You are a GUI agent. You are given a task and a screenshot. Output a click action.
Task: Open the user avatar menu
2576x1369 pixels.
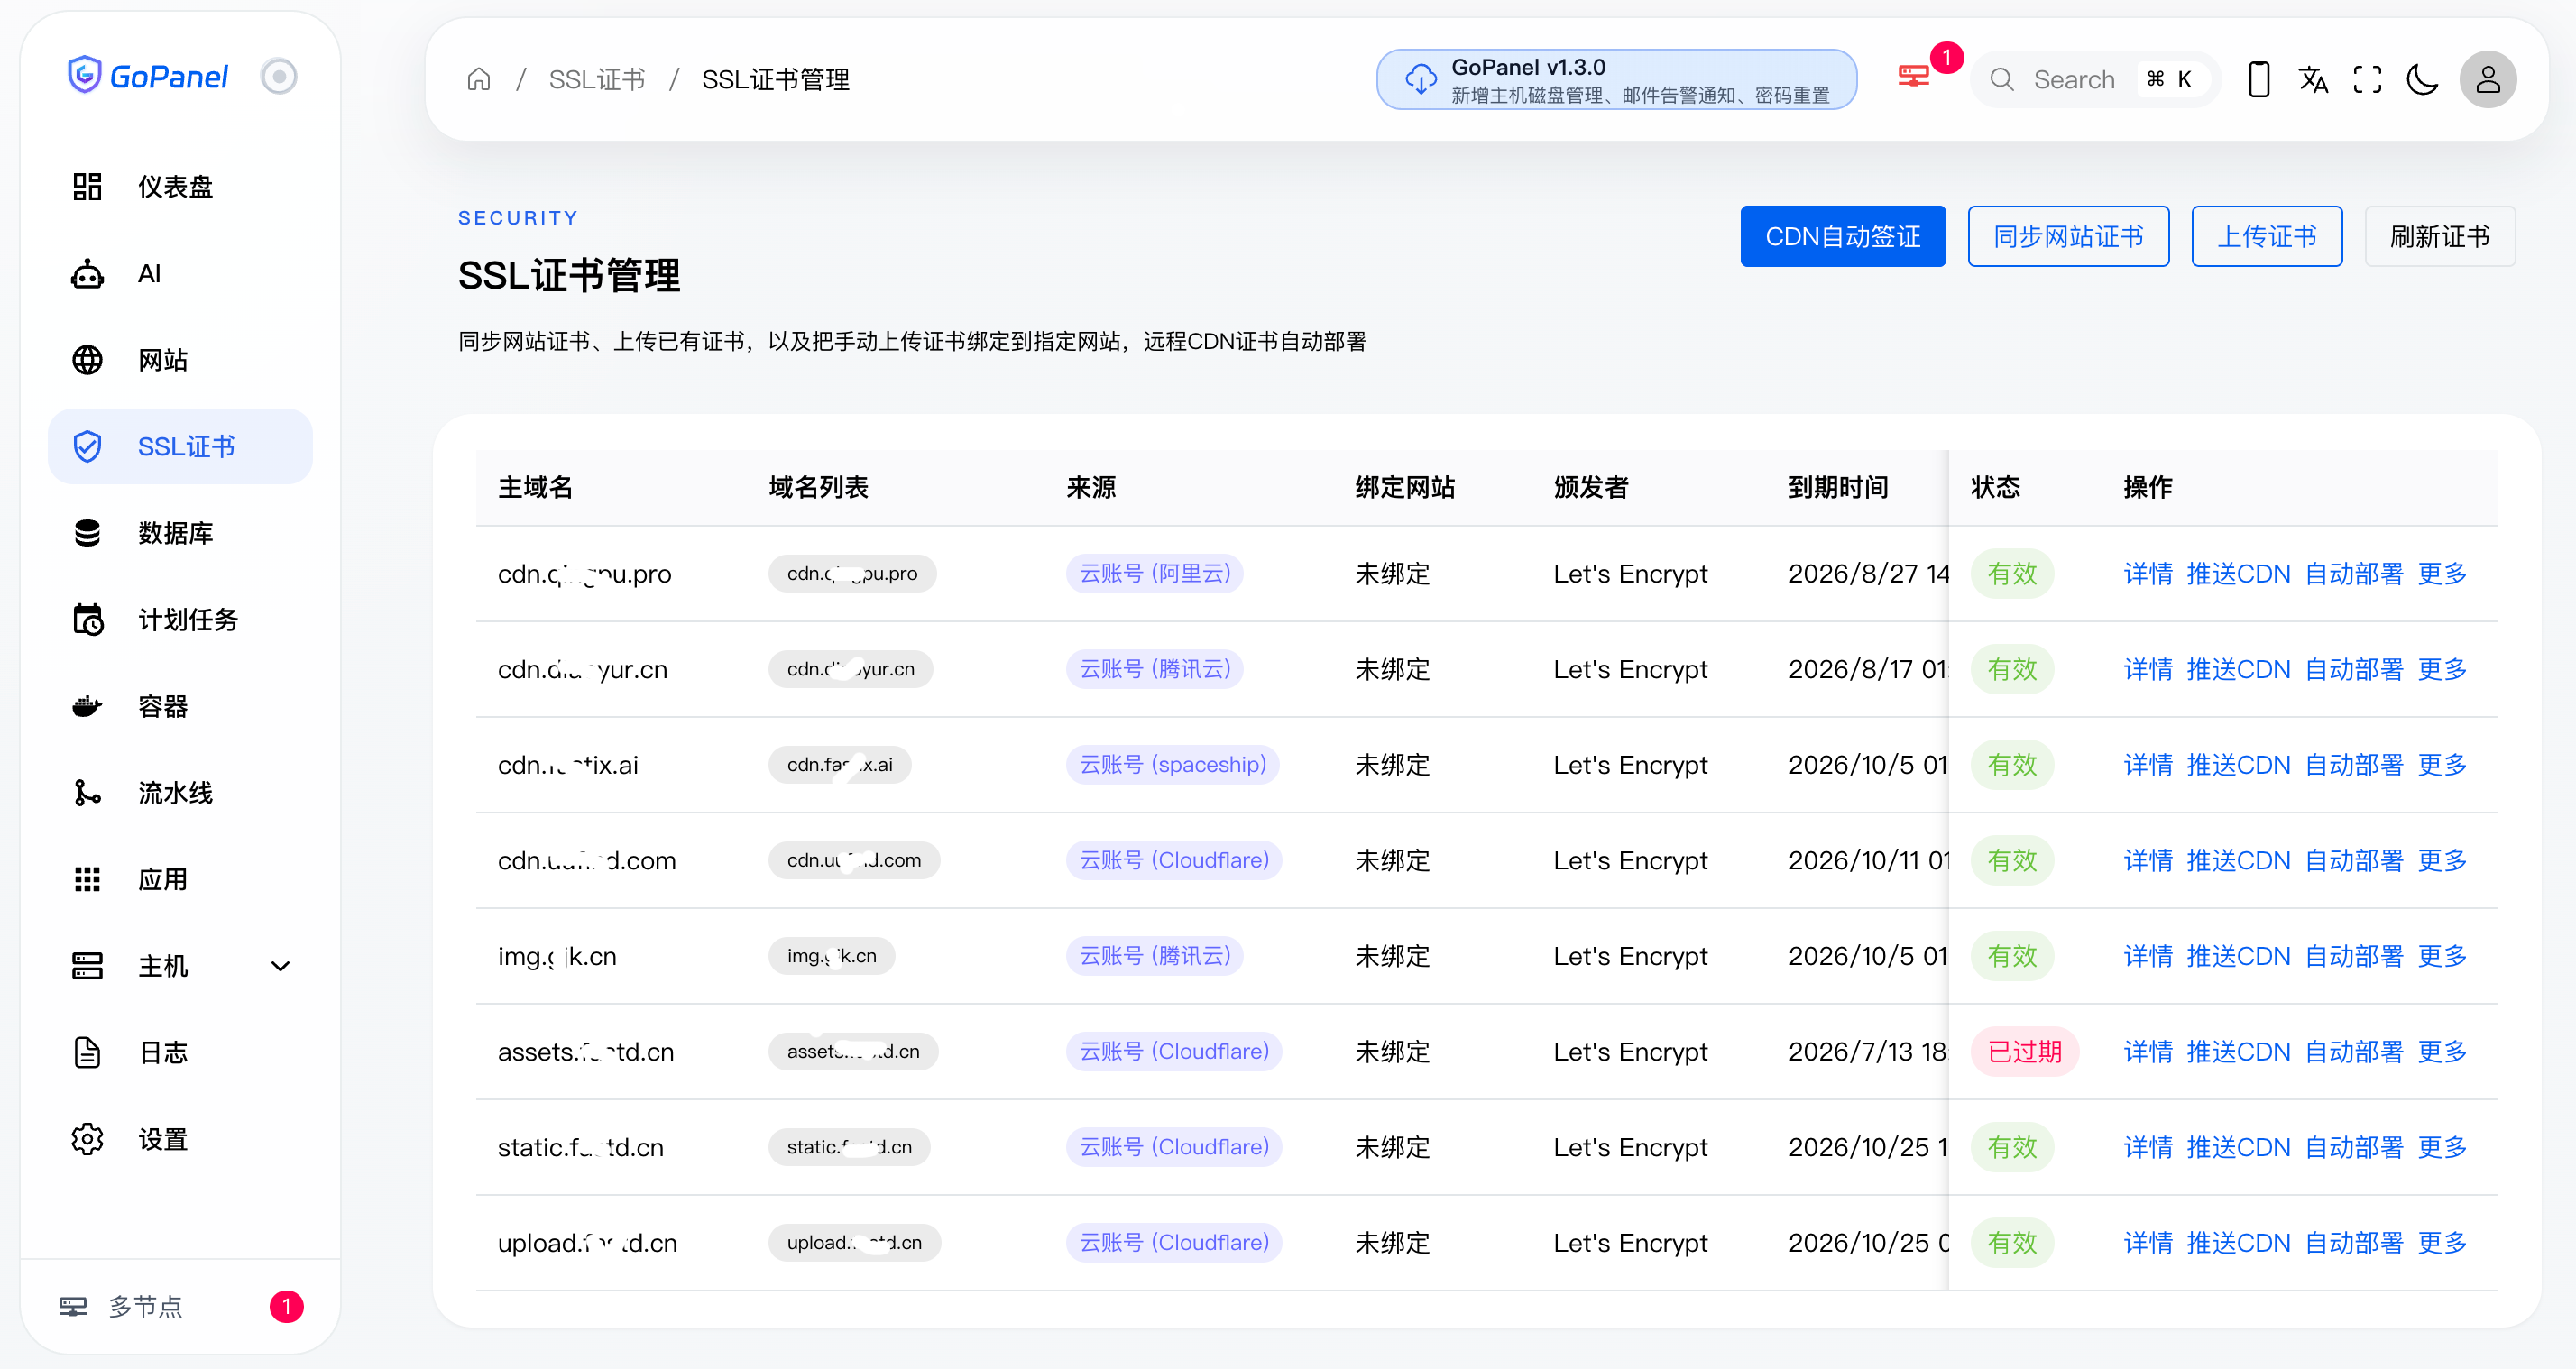click(x=2488, y=79)
